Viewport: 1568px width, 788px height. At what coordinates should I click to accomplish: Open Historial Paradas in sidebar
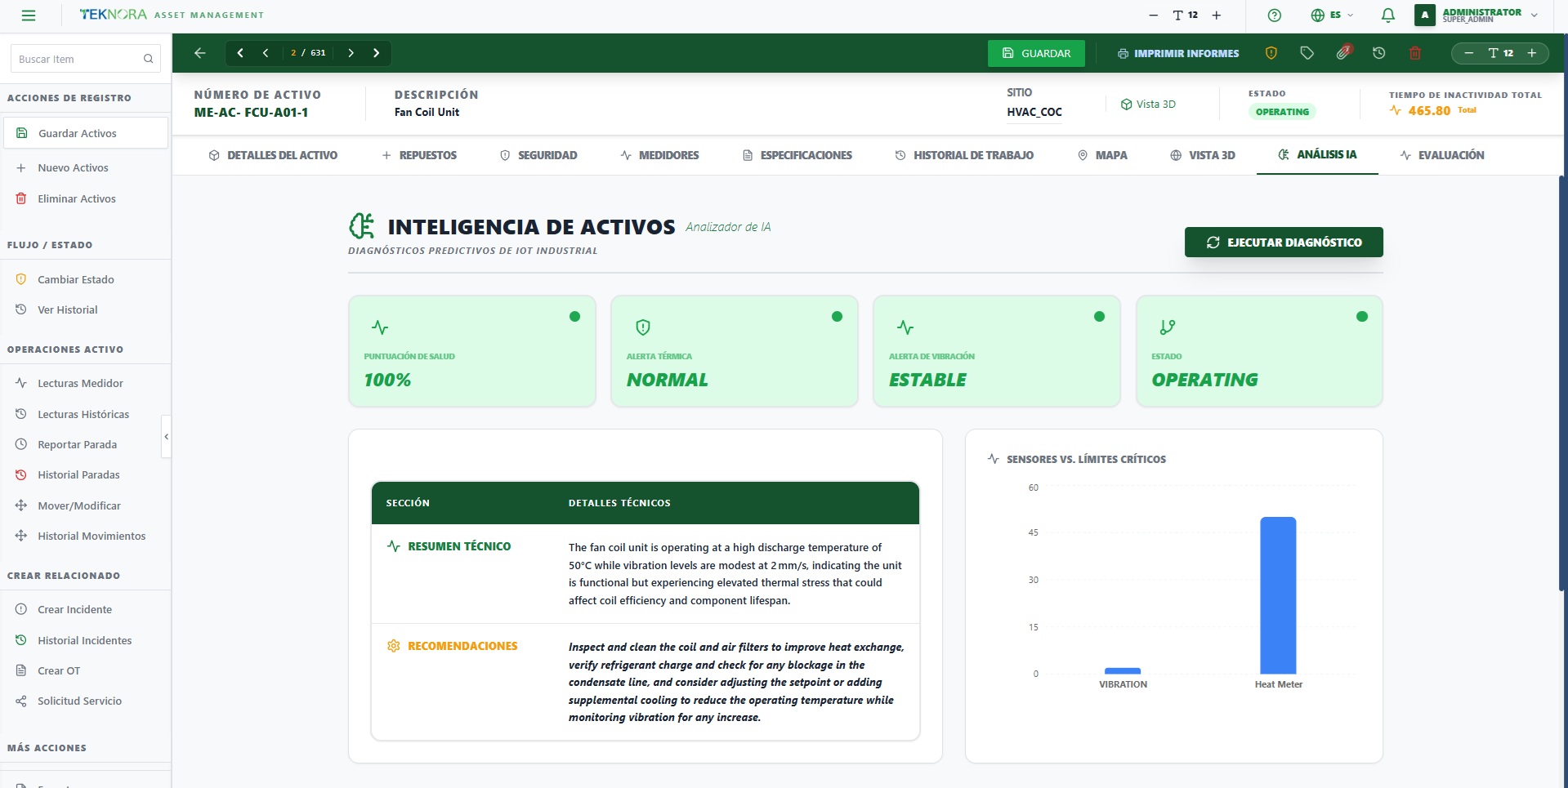tap(86, 474)
